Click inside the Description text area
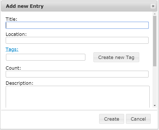 [x=78, y=96]
